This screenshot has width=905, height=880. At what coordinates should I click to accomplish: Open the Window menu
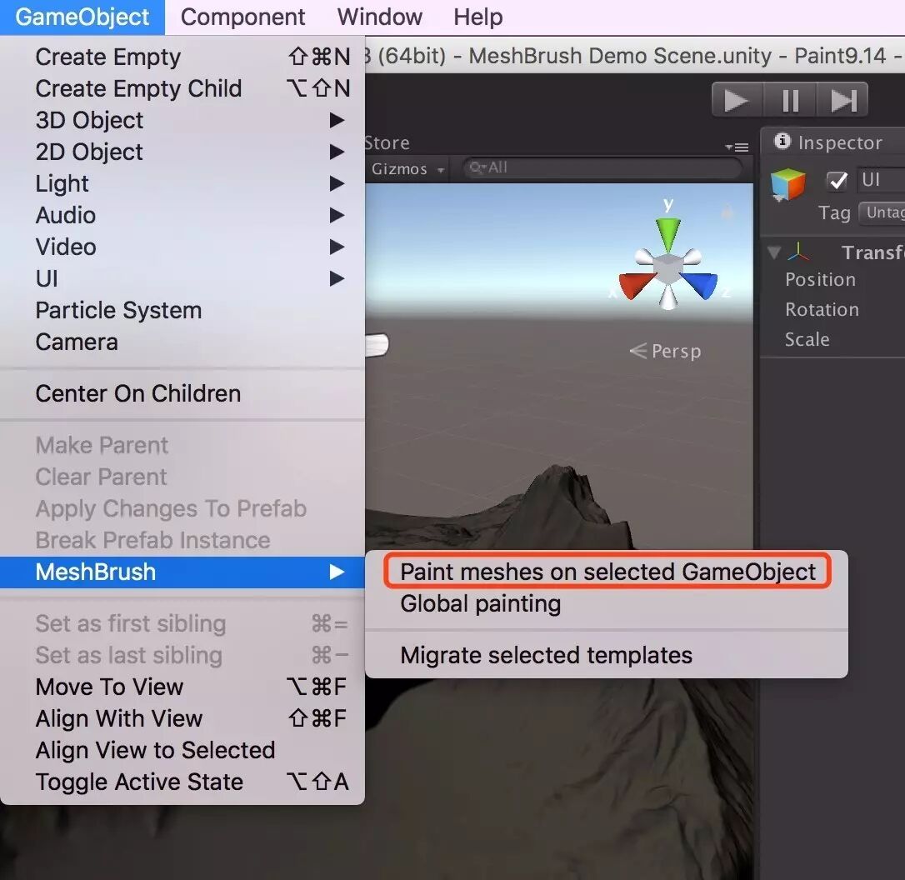[380, 17]
